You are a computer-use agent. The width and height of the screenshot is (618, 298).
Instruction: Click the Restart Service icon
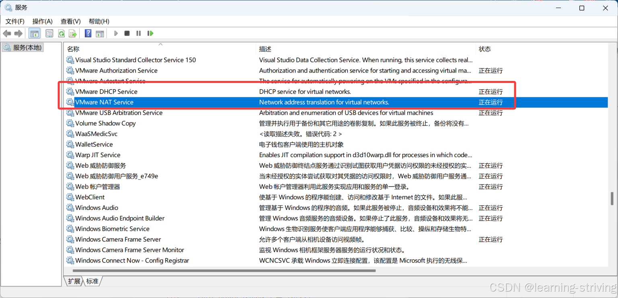click(150, 33)
